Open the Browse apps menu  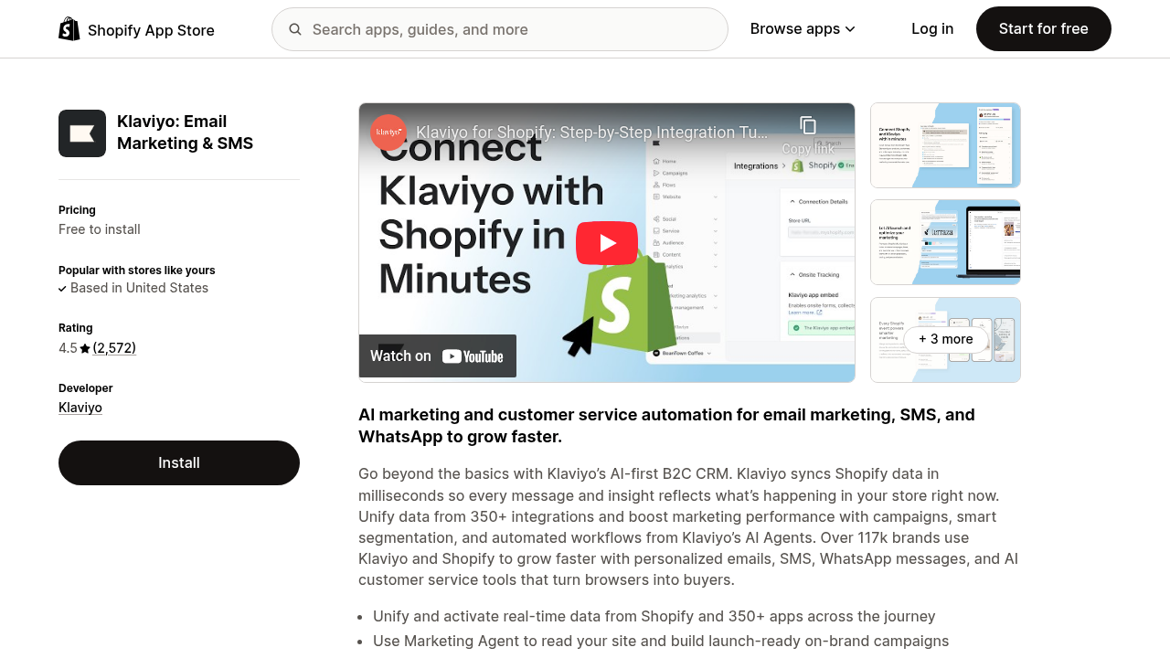pos(794,28)
